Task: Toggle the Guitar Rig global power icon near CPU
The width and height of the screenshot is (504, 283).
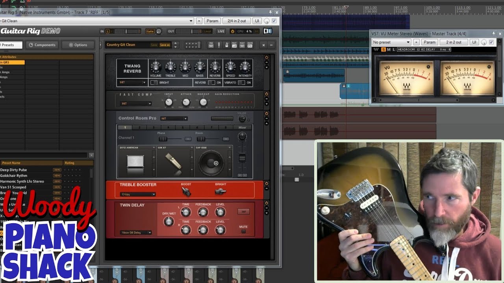Action: pyautogui.click(x=232, y=31)
